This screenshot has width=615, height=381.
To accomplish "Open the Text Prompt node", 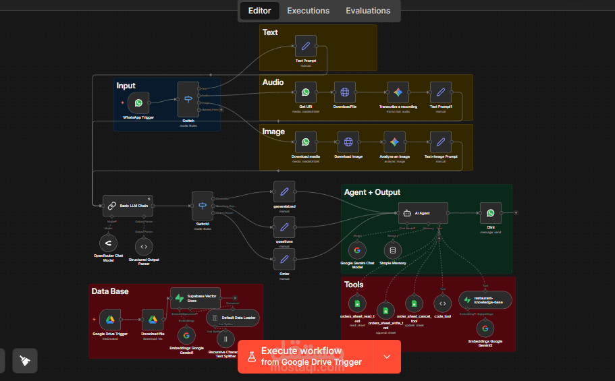I will click(306, 47).
